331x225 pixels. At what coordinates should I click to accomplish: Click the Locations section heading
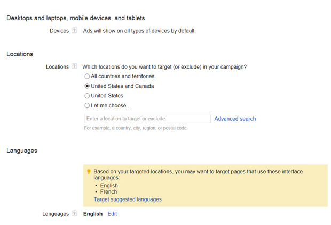pos(20,54)
